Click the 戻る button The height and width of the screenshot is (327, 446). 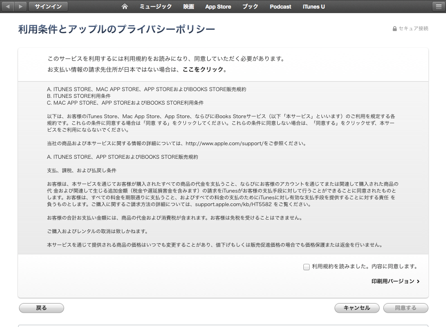pos(42,308)
